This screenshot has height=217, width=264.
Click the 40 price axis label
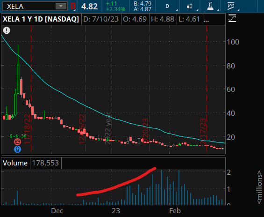pos(231,113)
